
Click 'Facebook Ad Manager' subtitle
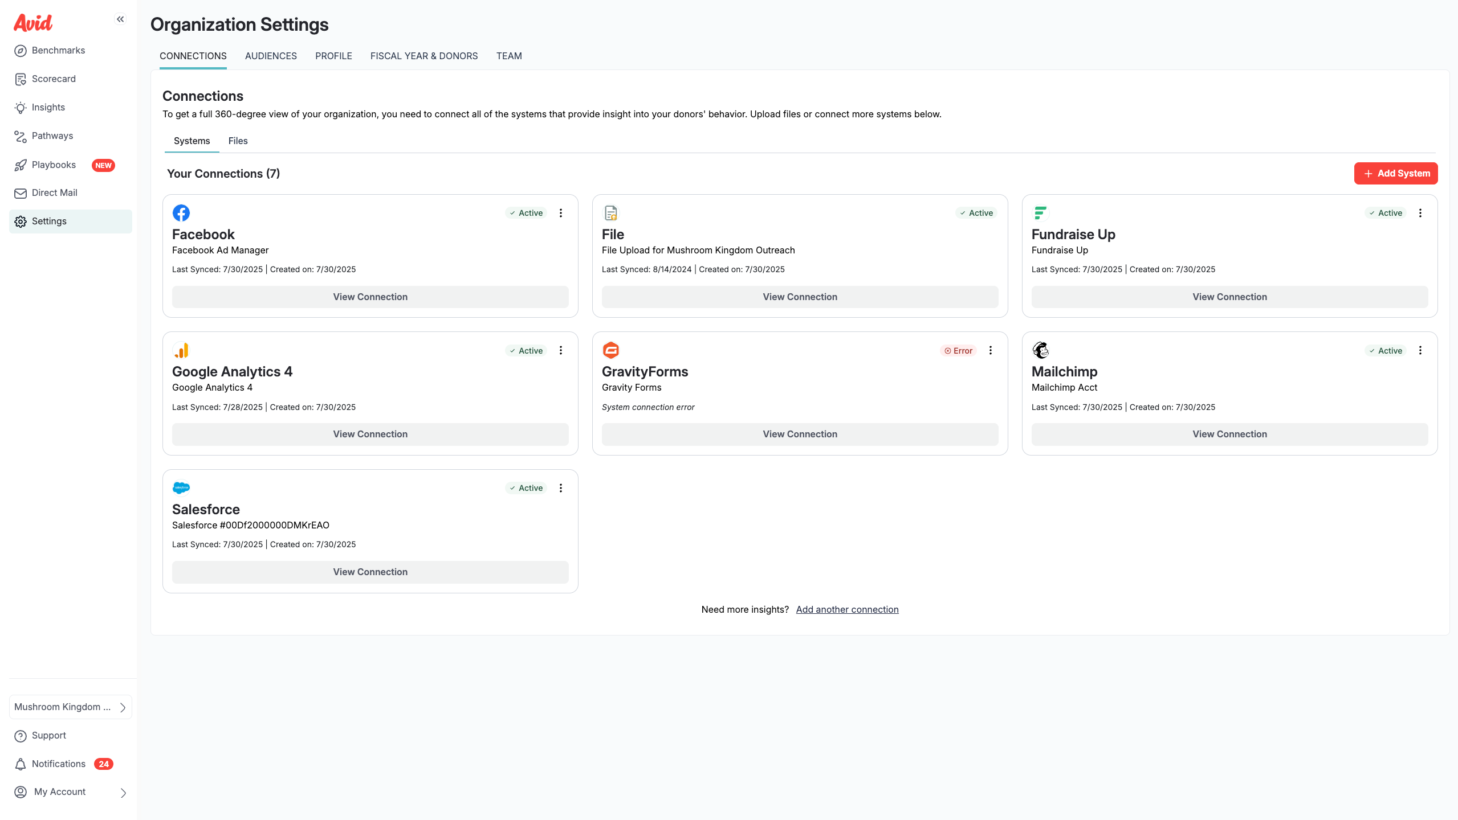[x=220, y=250]
